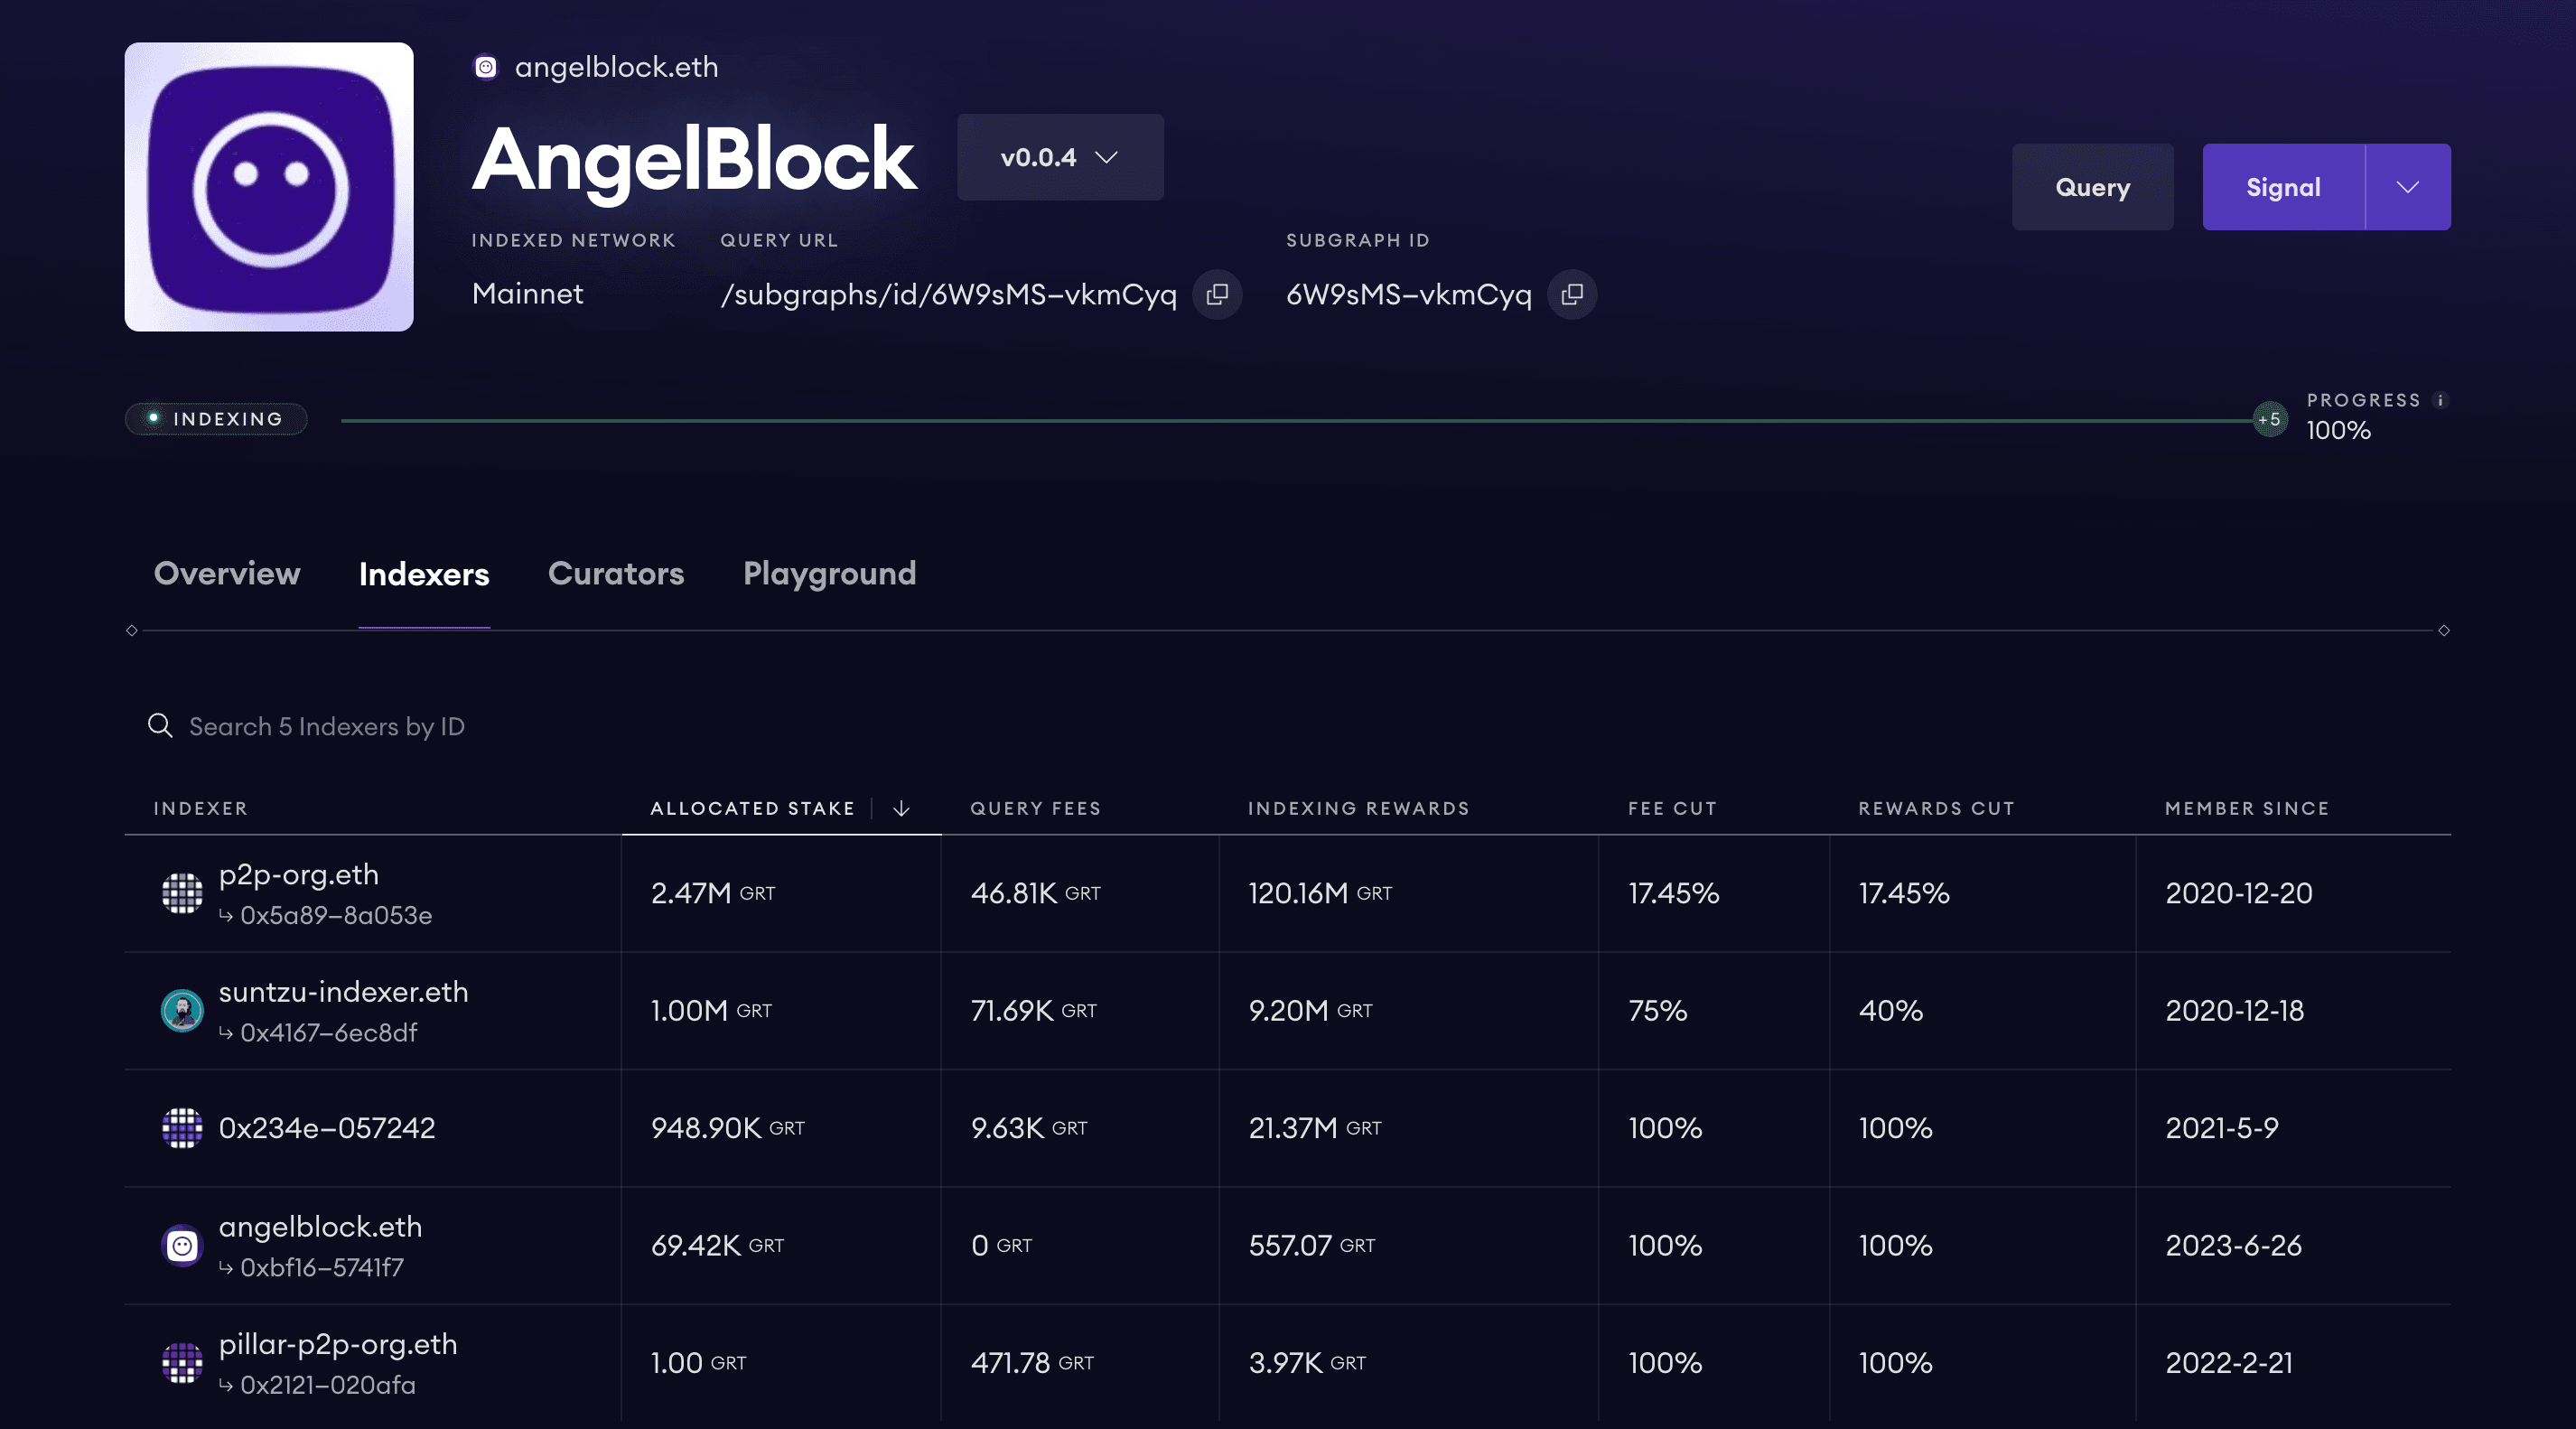Click the 0x4167–6ec8df address
Image resolution: width=2576 pixels, height=1429 pixels.
(328, 1032)
